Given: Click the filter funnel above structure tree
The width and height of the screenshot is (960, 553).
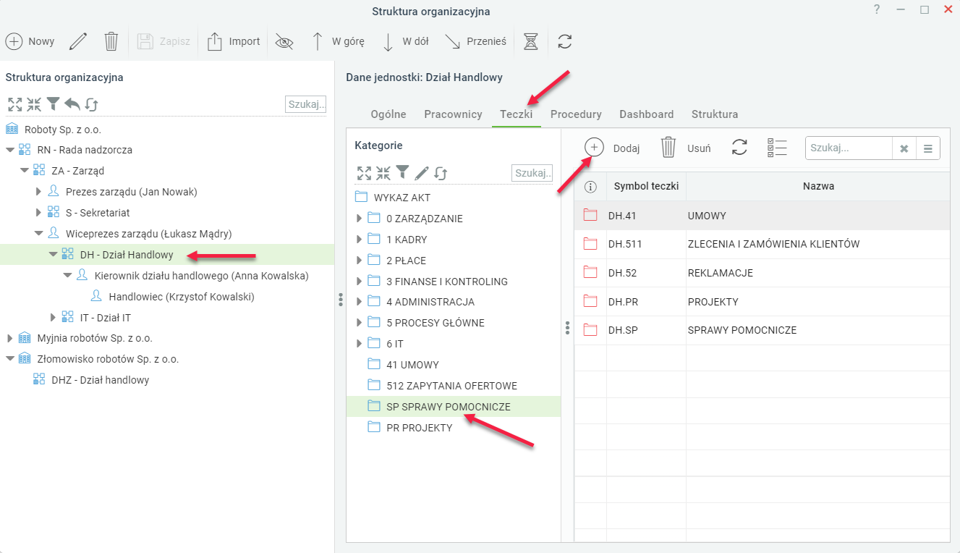Looking at the screenshot, I should click(53, 104).
